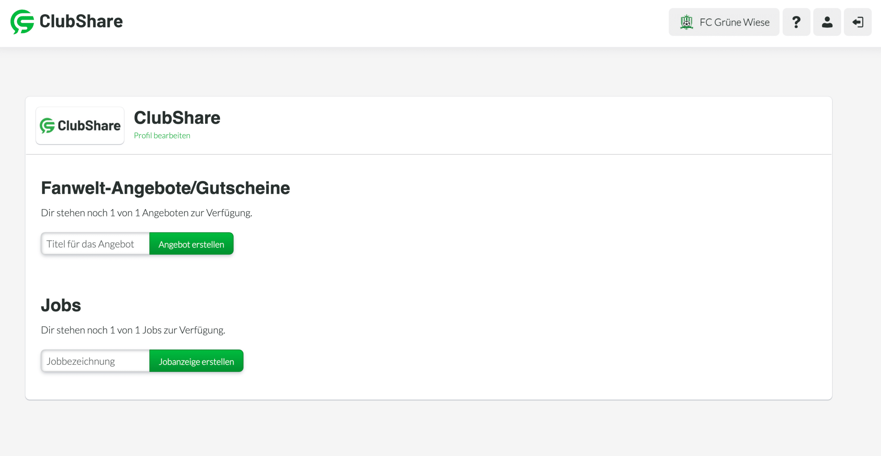Screen dimensions: 881x456
Task: Click the ClubShare wordmark in the top bar
Action: click(x=81, y=21)
